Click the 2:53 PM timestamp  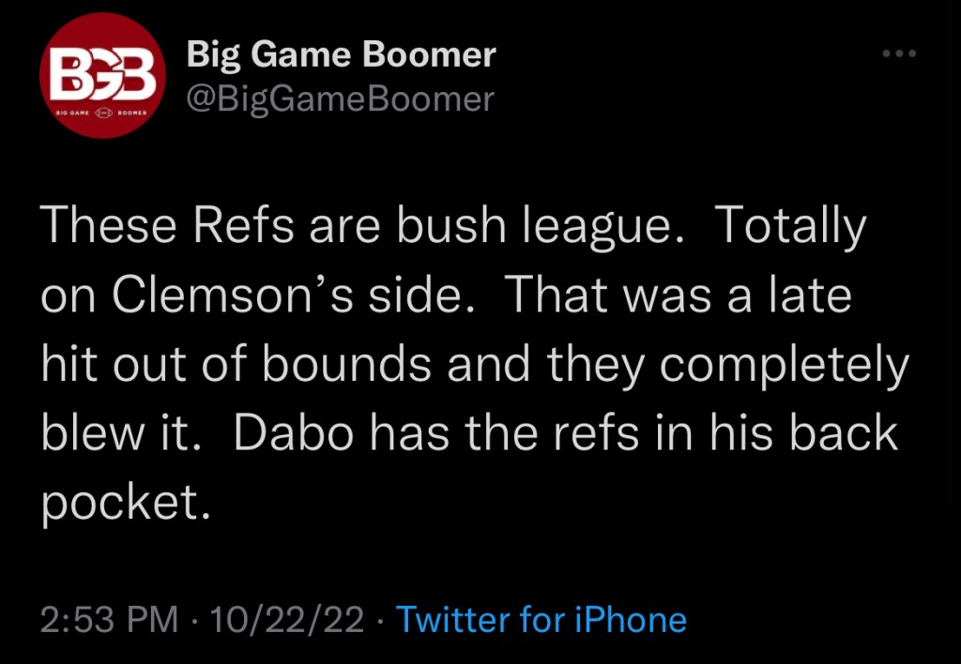pos(109,620)
